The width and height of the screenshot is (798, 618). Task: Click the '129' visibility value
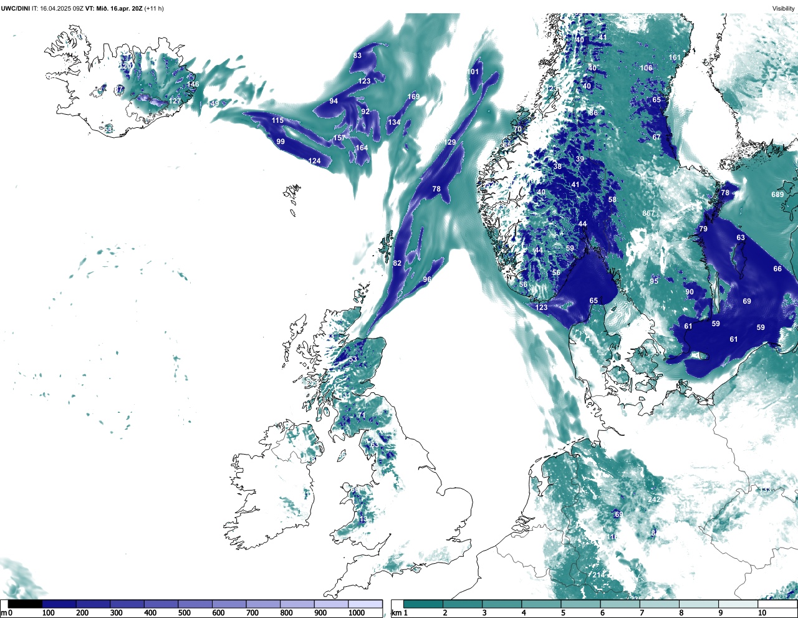point(450,142)
